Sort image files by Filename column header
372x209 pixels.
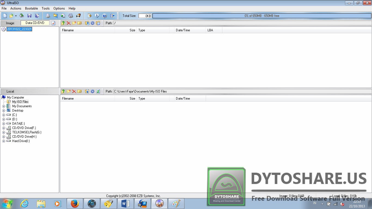(87, 30)
